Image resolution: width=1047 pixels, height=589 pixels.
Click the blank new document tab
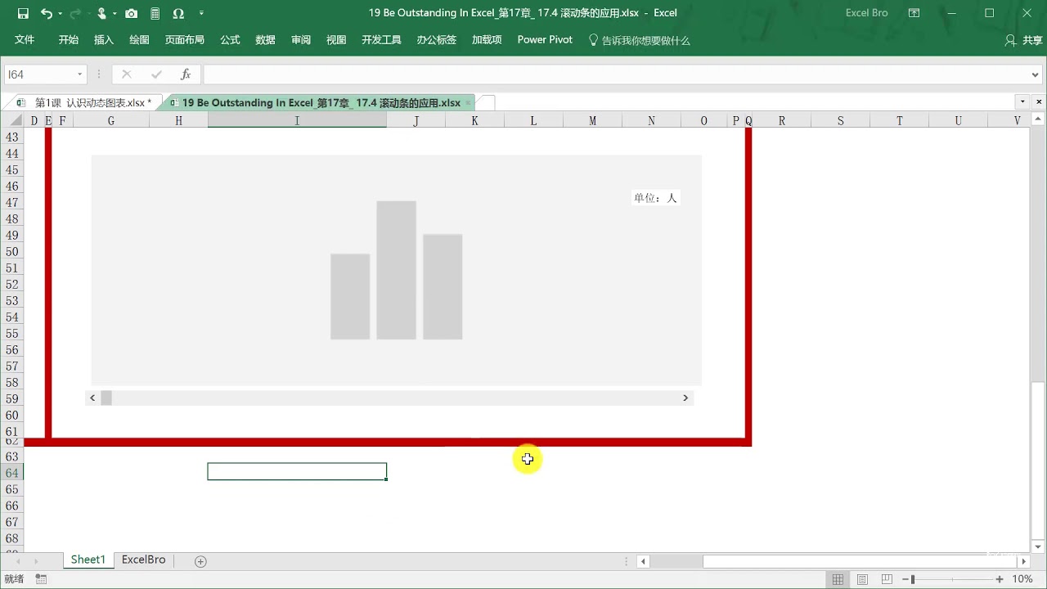click(486, 103)
